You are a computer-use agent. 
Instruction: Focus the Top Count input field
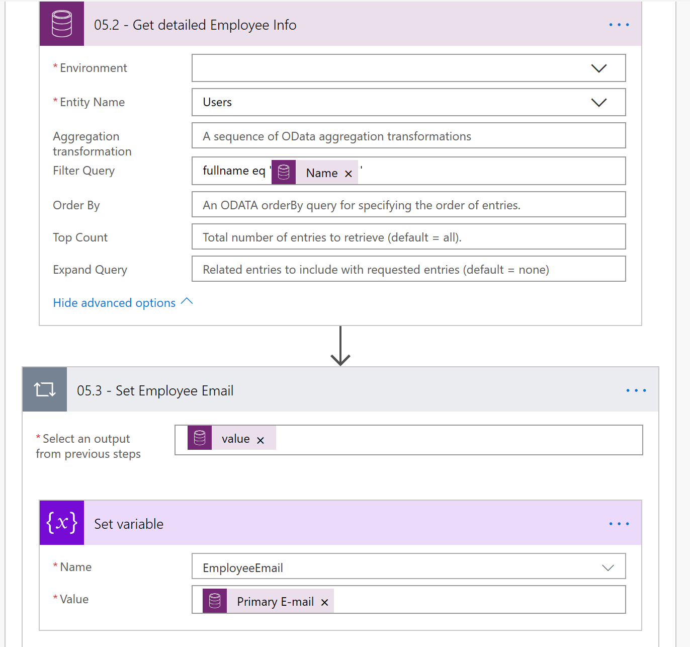408,237
